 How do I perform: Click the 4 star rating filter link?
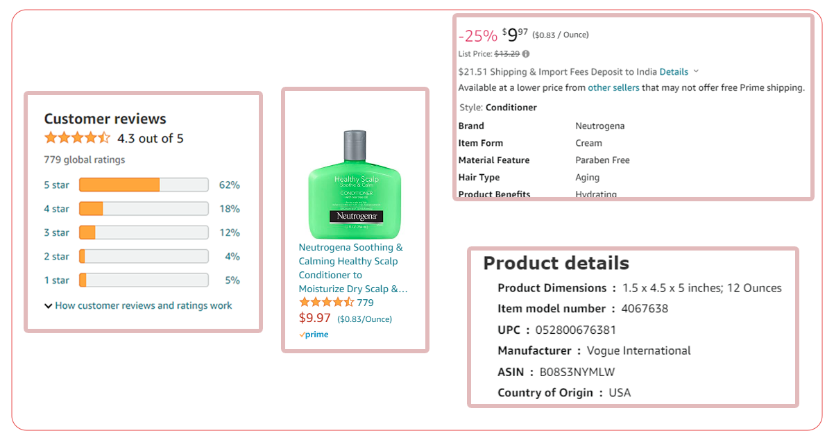(56, 209)
